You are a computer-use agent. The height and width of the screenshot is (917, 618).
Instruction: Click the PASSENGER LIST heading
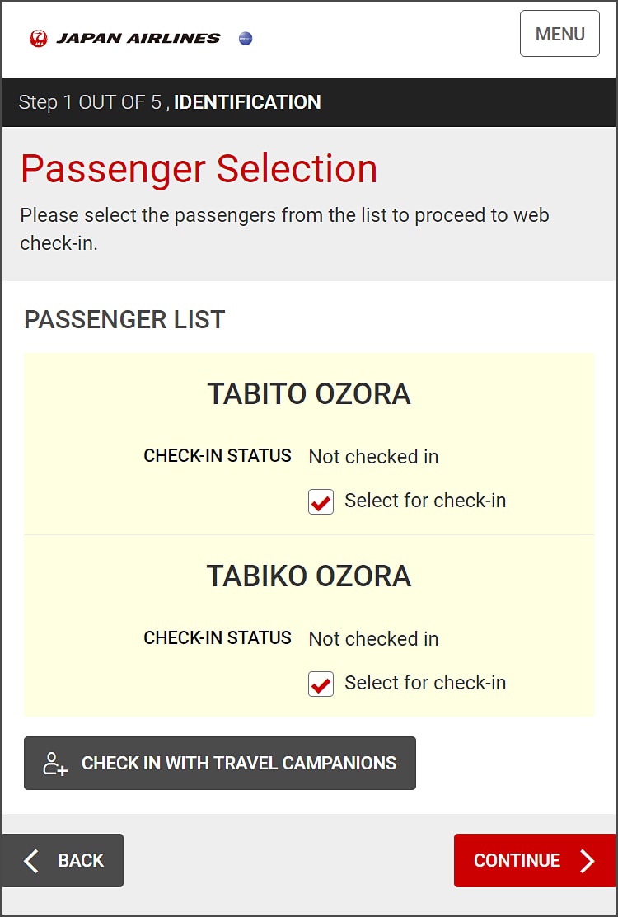(124, 320)
